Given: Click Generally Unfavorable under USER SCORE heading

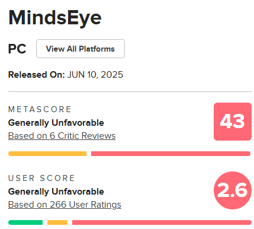Looking at the screenshot, I should 56,192.
